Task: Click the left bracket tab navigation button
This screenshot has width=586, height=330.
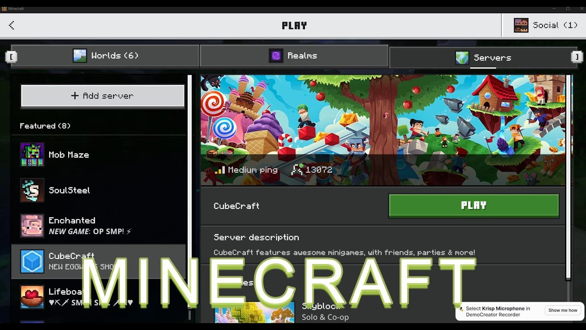Action: [11, 56]
